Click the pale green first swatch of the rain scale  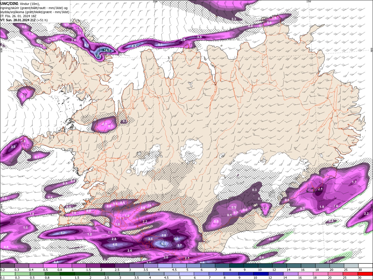8,274
